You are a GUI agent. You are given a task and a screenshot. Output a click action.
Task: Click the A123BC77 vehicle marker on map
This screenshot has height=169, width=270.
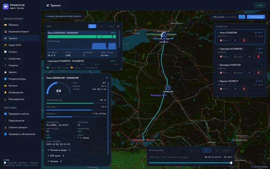point(164,38)
